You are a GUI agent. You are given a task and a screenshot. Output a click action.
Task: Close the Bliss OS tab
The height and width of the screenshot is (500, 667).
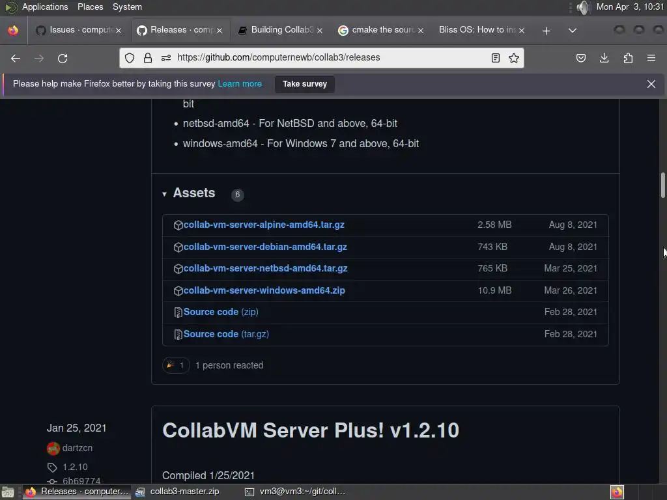[522, 31]
